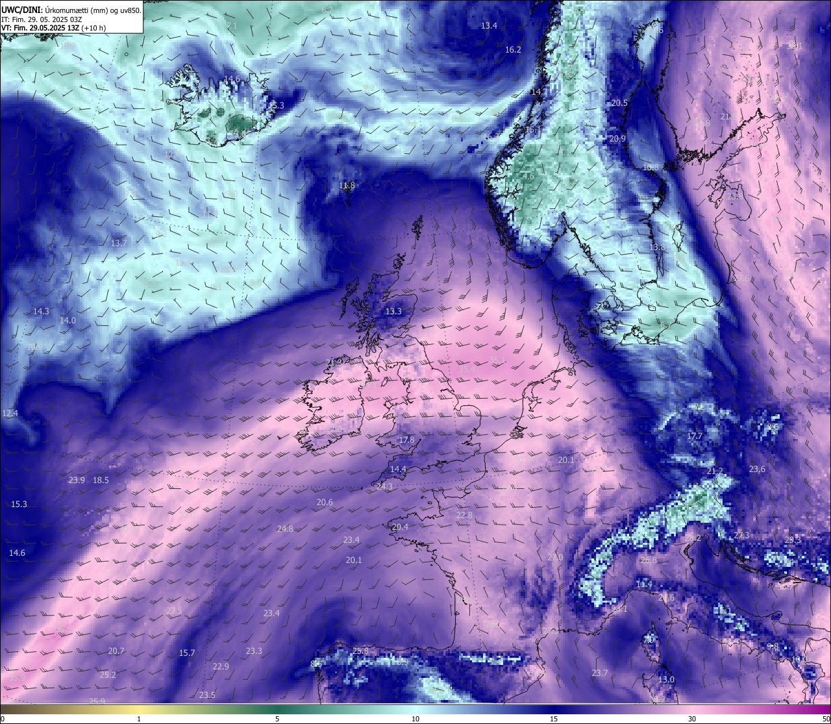Click the 14.3 value on the map
Screen dimensions: 831x724
(x=41, y=311)
